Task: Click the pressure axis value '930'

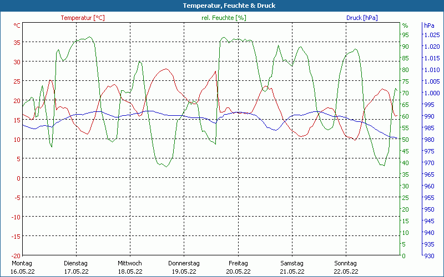Action: tap(429, 256)
